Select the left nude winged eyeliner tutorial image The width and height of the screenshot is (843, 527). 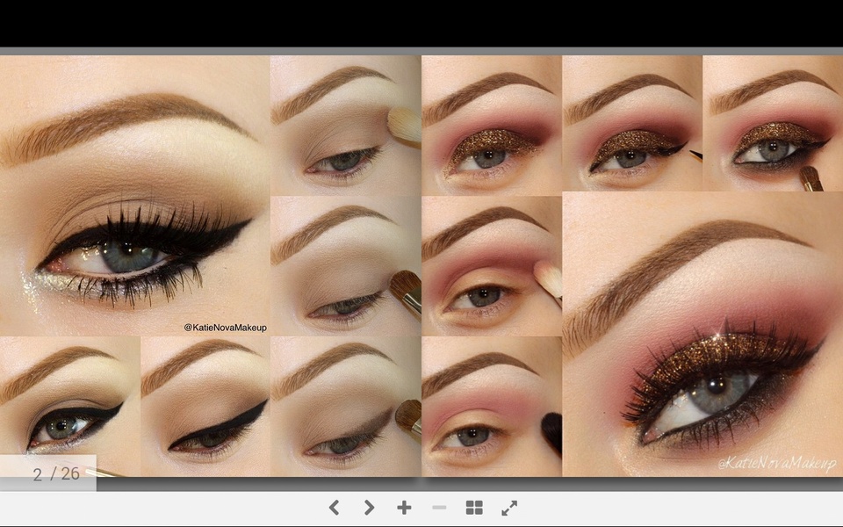click(x=210, y=266)
